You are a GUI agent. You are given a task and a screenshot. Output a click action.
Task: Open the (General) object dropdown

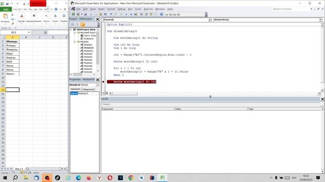(210, 20)
